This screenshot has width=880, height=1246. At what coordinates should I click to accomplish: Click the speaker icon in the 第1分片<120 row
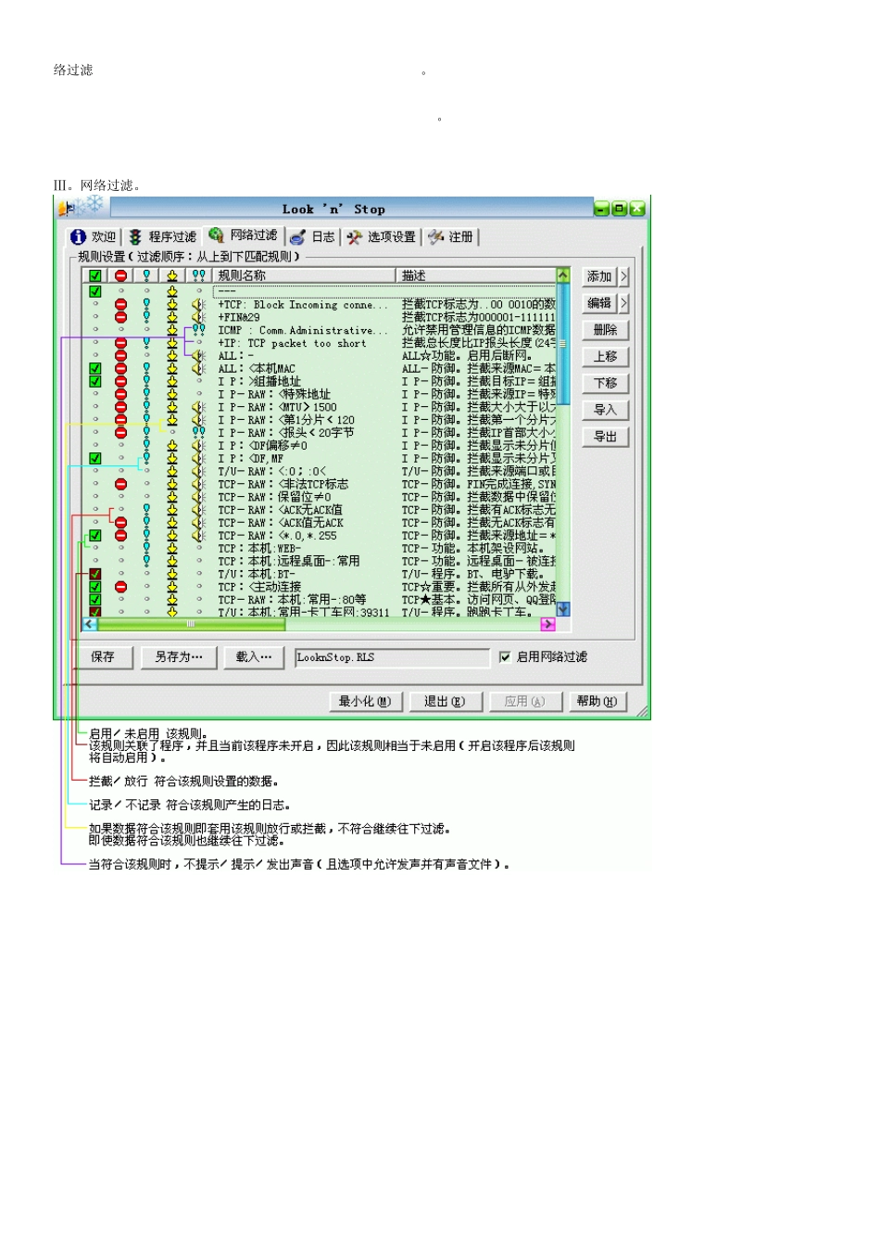(198, 420)
